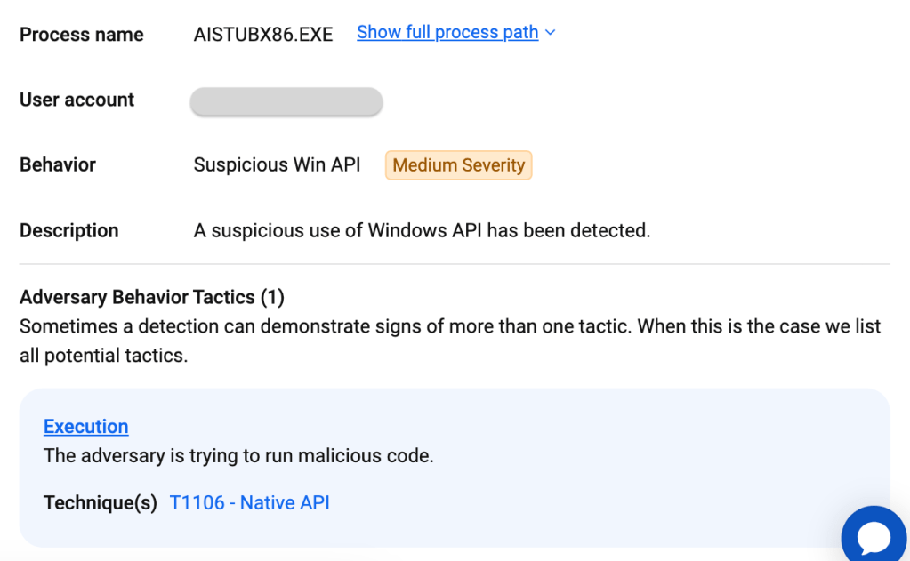Select the redacted User account field
Viewport: 910px width, 561px height.
click(286, 101)
